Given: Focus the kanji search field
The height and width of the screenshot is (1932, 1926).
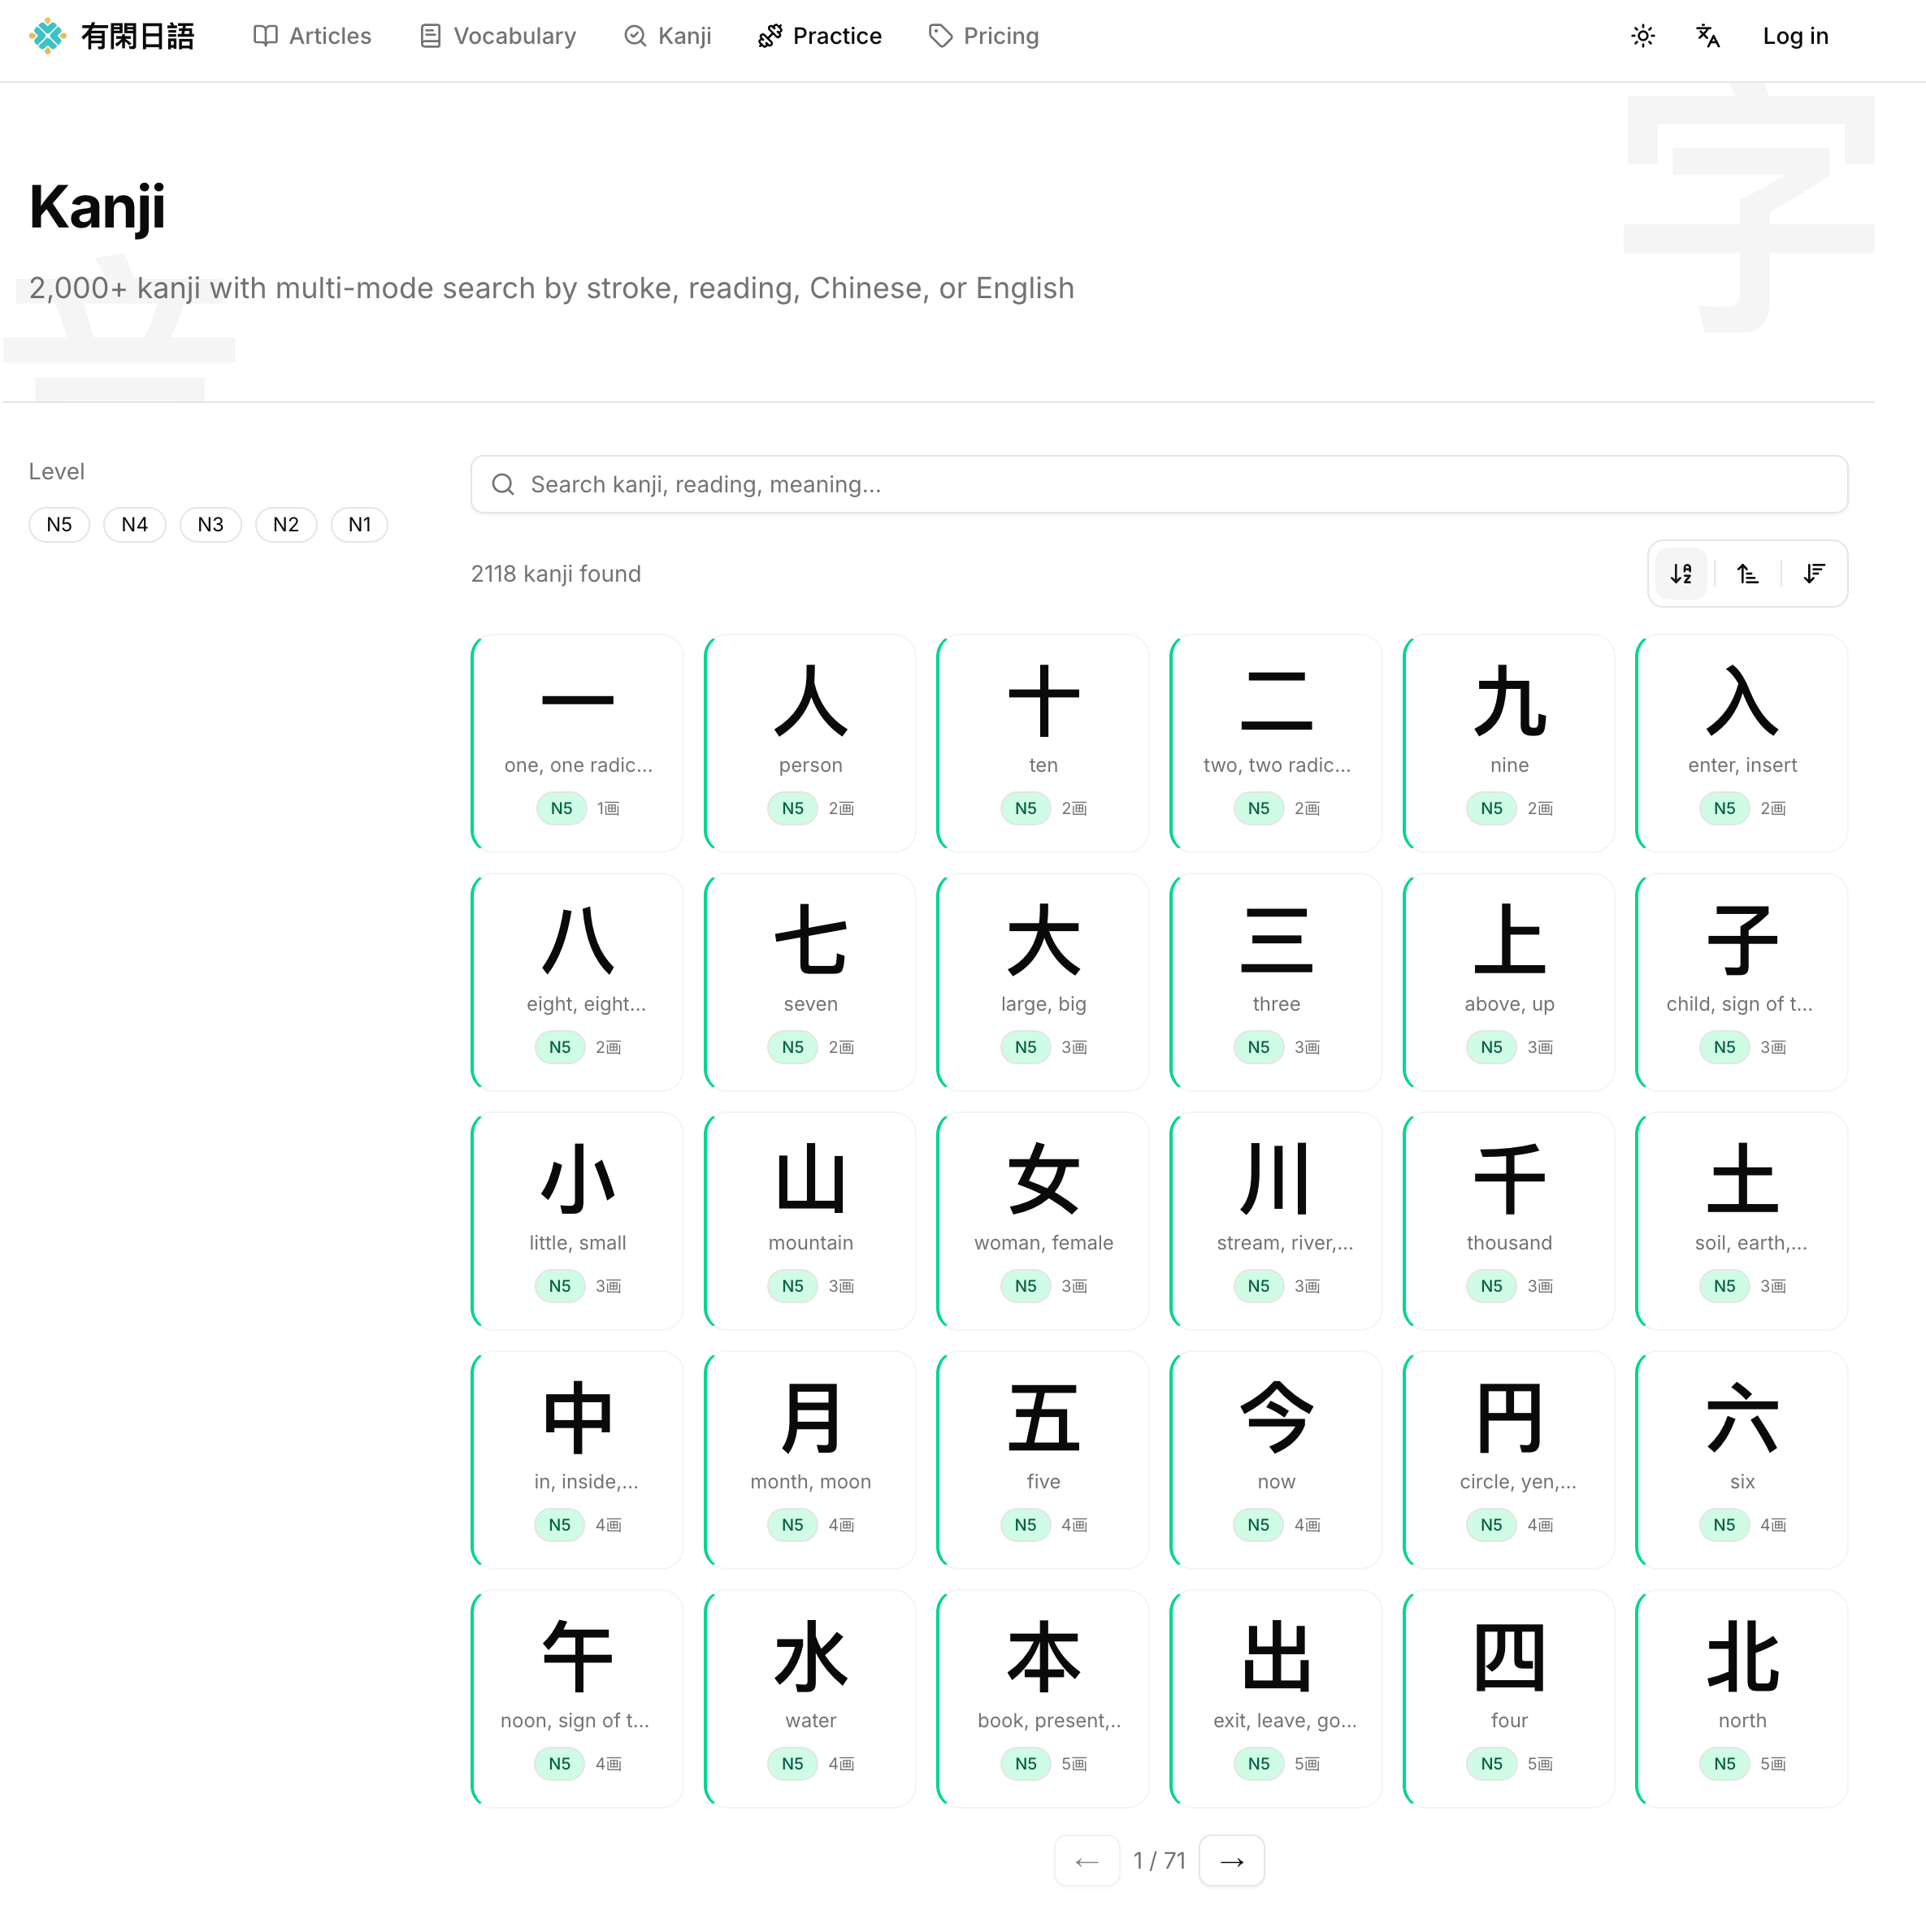Looking at the screenshot, I should point(1158,484).
